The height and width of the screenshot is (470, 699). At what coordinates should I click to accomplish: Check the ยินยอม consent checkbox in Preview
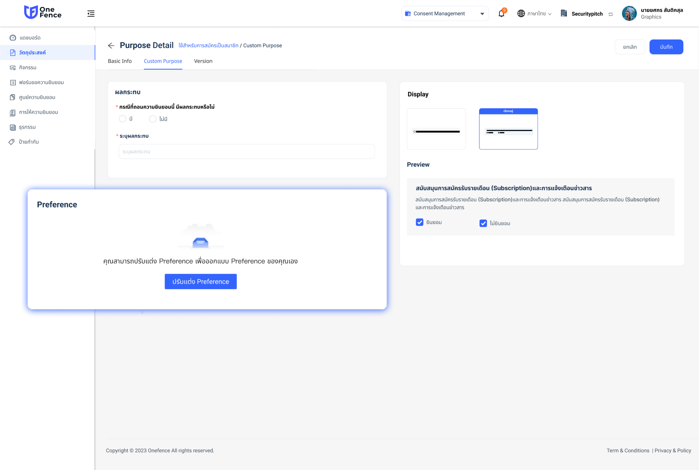pyautogui.click(x=419, y=222)
